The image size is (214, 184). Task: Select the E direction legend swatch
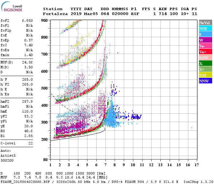(x=205, y=34)
